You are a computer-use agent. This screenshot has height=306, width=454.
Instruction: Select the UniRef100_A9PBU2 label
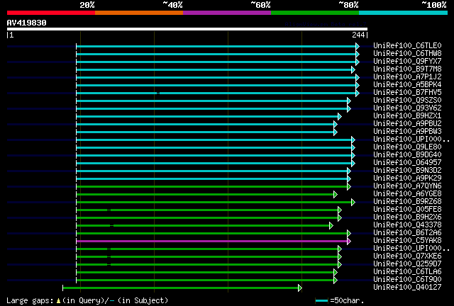pyautogui.click(x=407, y=124)
